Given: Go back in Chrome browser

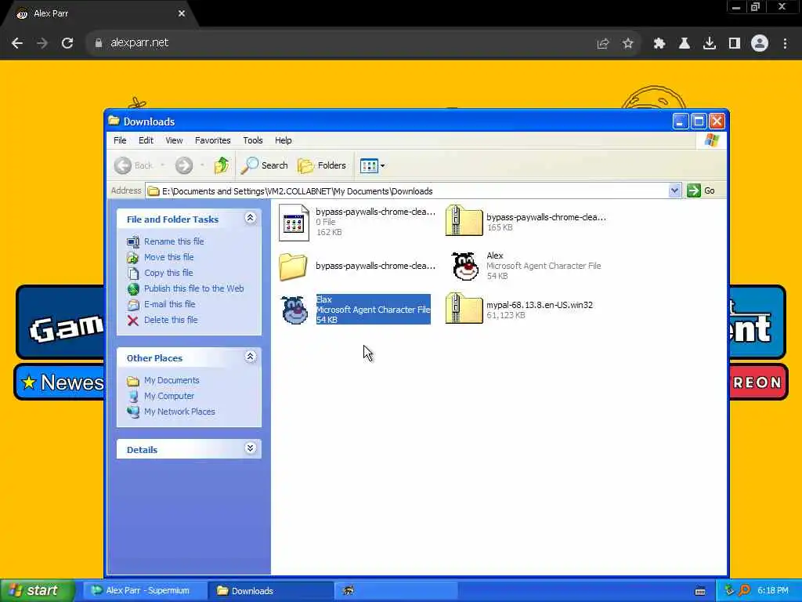Looking at the screenshot, I should click(17, 43).
